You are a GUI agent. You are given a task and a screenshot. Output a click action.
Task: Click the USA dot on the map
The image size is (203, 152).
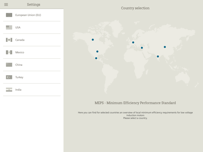[97, 52]
